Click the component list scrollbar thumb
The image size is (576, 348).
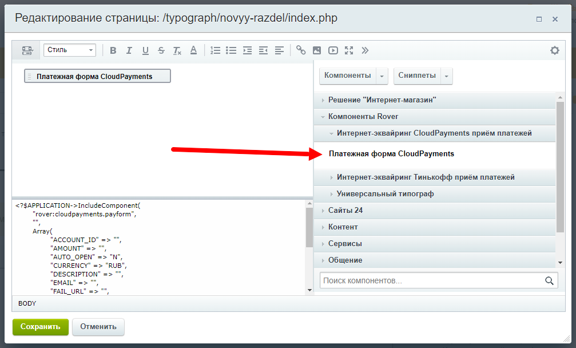click(x=560, y=167)
